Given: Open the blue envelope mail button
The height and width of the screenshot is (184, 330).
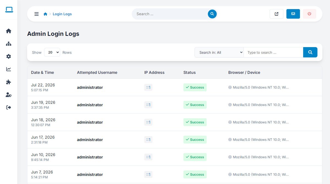Looking at the screenshot, I should point(293,14).
